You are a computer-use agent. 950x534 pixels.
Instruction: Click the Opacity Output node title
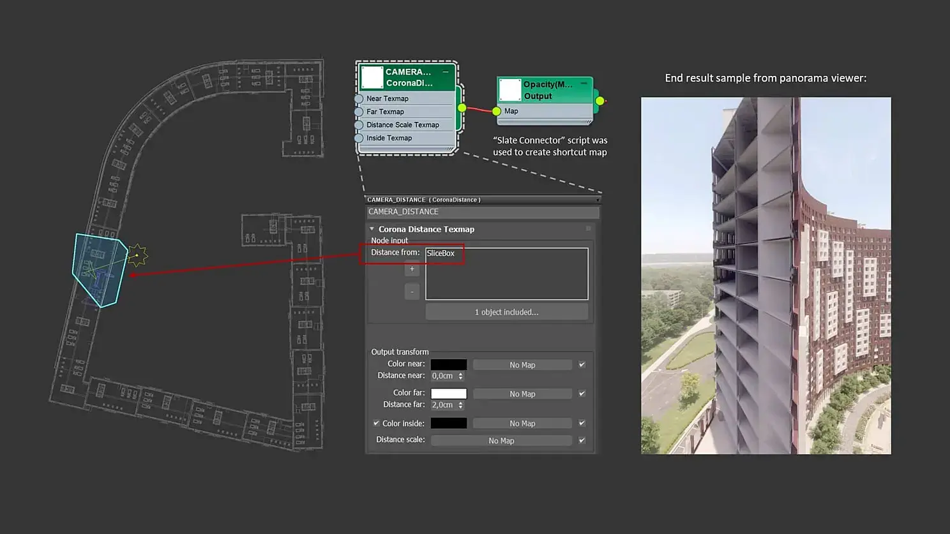[x=548, y=90]
